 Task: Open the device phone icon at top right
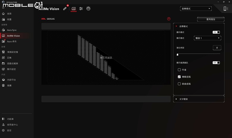(225, 9)
